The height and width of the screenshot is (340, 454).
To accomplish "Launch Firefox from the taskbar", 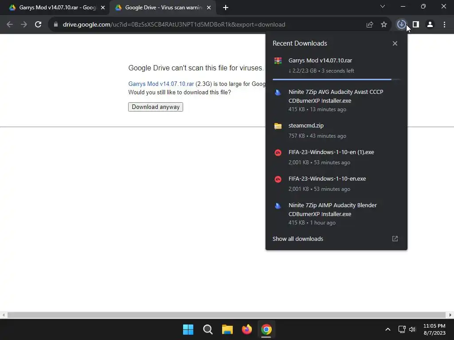I will [247, 329].
